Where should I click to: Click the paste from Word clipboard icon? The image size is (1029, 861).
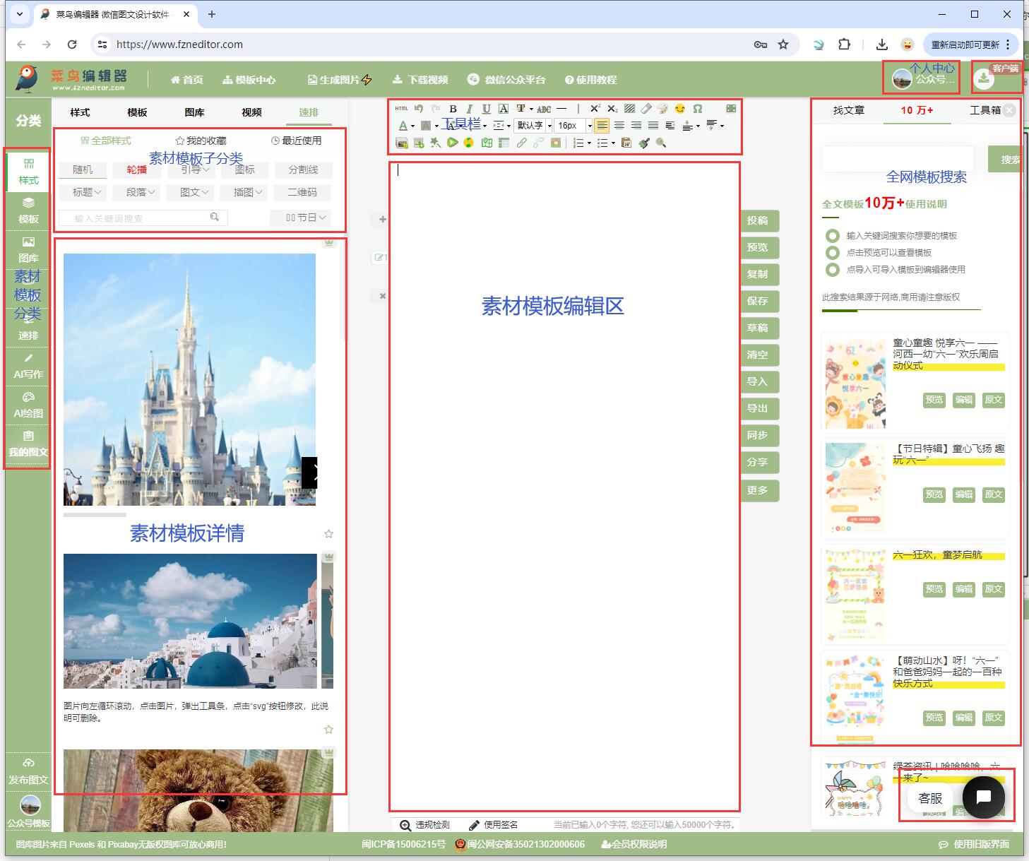click(626, 143)
